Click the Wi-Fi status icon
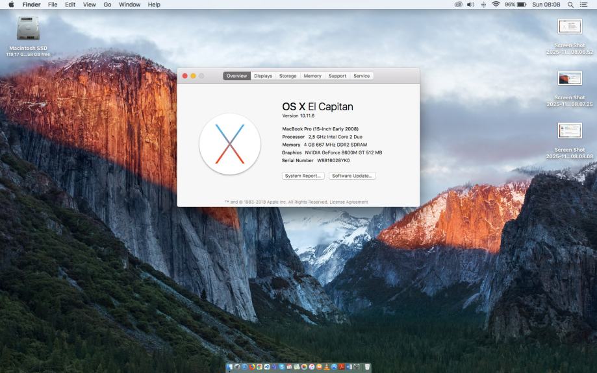Screen dimensions: 597x373 pyautogui.click(x=496, y=5)
